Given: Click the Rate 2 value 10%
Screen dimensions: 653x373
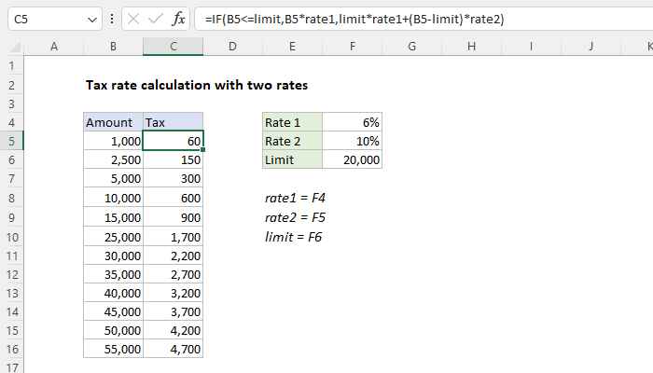Looking at the screenshot, I should tap(353, 141).
